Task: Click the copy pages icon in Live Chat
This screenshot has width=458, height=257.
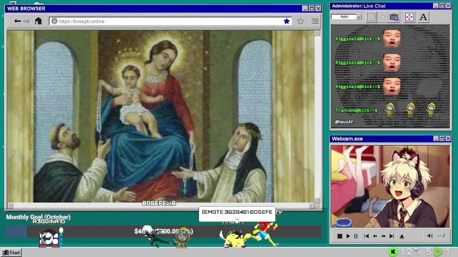Action: pyautogui.click(x=383, y=17)
